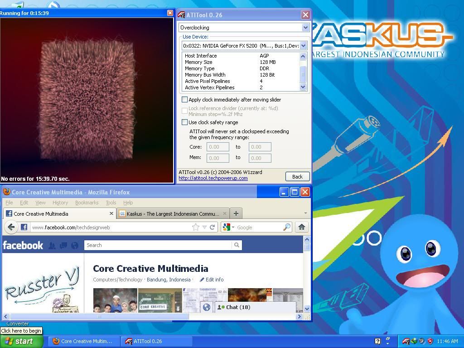
Task: Close the Kaskus tab
Action: pyautogui.click(x=225, y=213)
